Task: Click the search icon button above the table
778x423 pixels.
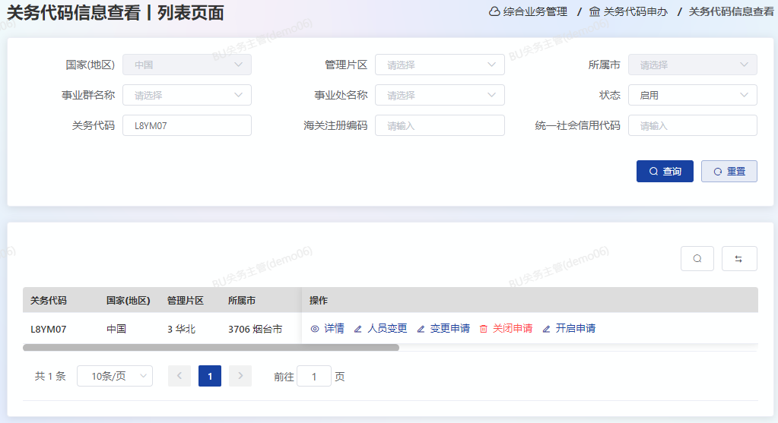Action: click(697, 258)
